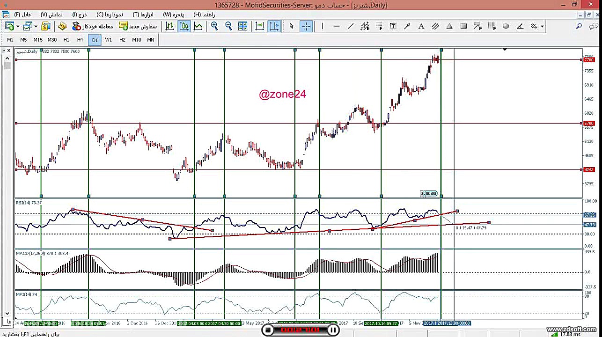Viewport: 602px width, 337px height.
Task: Select the D1 daily timeframe
Action: (95, 40)
